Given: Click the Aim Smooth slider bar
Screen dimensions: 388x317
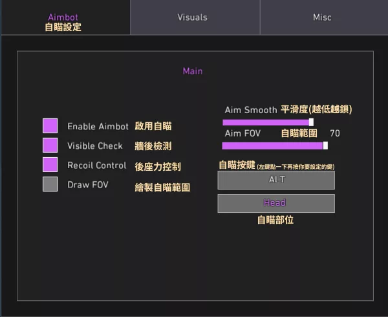Looking at the screenshot, I should pos(265,122).
